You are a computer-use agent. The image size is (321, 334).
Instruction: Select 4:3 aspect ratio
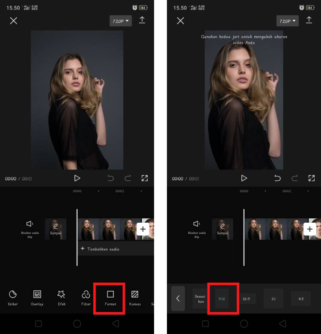[301, 298]
